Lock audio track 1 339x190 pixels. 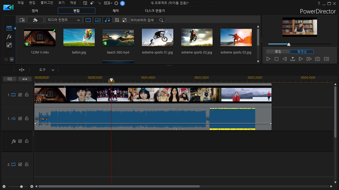click(x=27, y=118)
